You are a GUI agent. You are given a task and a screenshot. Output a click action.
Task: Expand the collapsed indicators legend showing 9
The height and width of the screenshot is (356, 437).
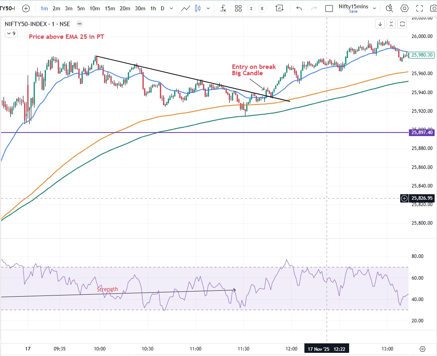[11, 34]
